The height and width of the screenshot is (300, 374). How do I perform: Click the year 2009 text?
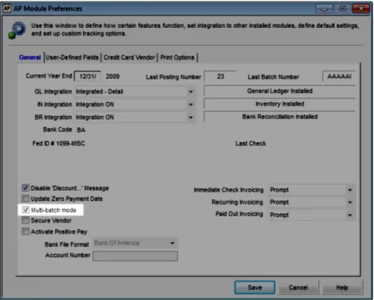pyautogui.click(x=112, y=77)
